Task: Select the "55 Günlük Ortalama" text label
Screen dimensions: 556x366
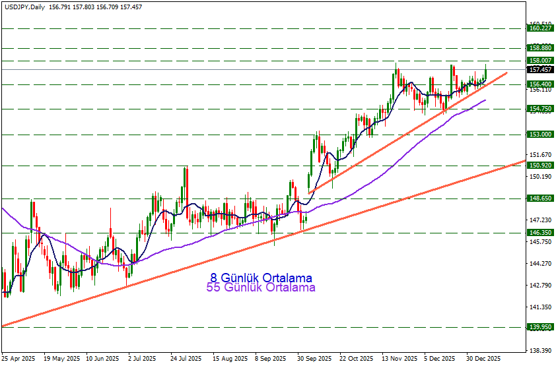Action: pos(261,288)
